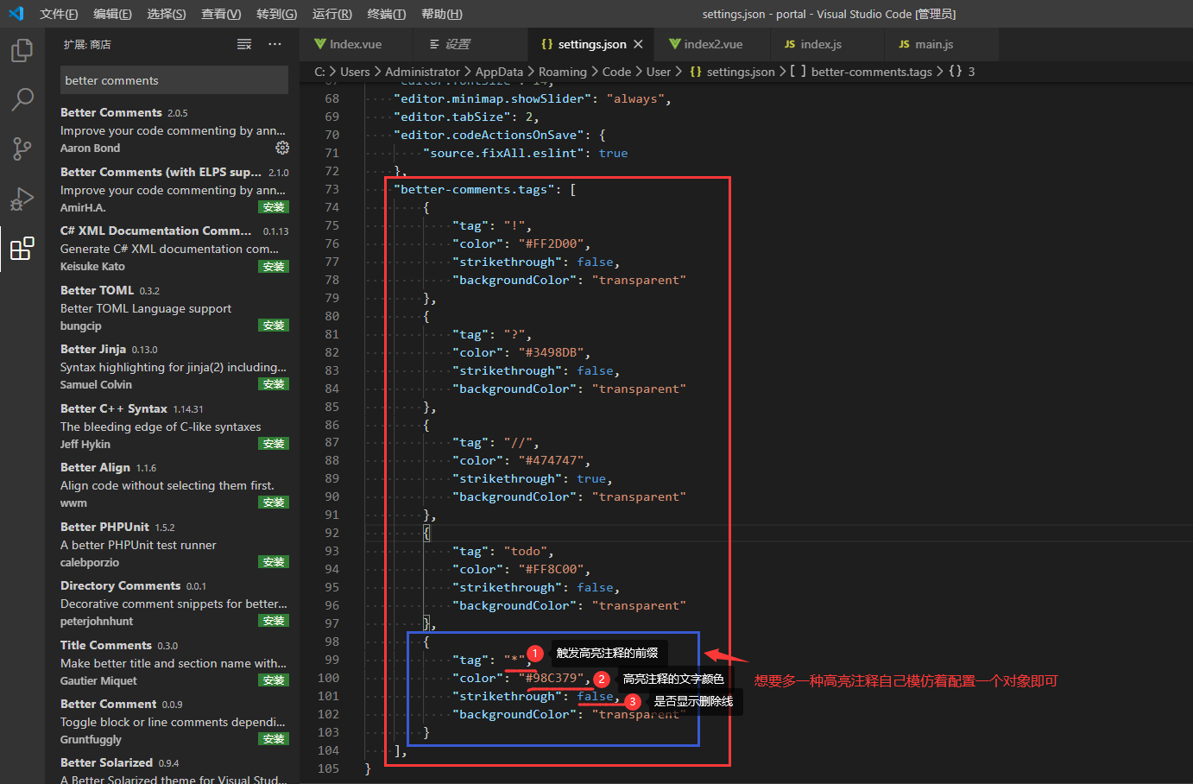Viewport: 1193px width, 784px height.
Task: Open the Run and Debug view
Action: [x=22, y=199]
